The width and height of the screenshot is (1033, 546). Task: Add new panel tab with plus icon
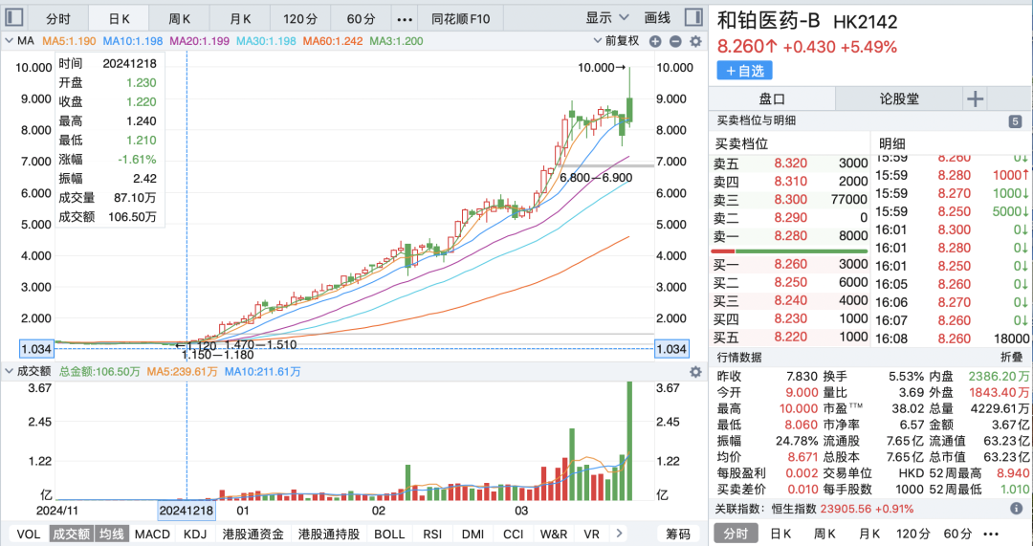click(975, 98)
